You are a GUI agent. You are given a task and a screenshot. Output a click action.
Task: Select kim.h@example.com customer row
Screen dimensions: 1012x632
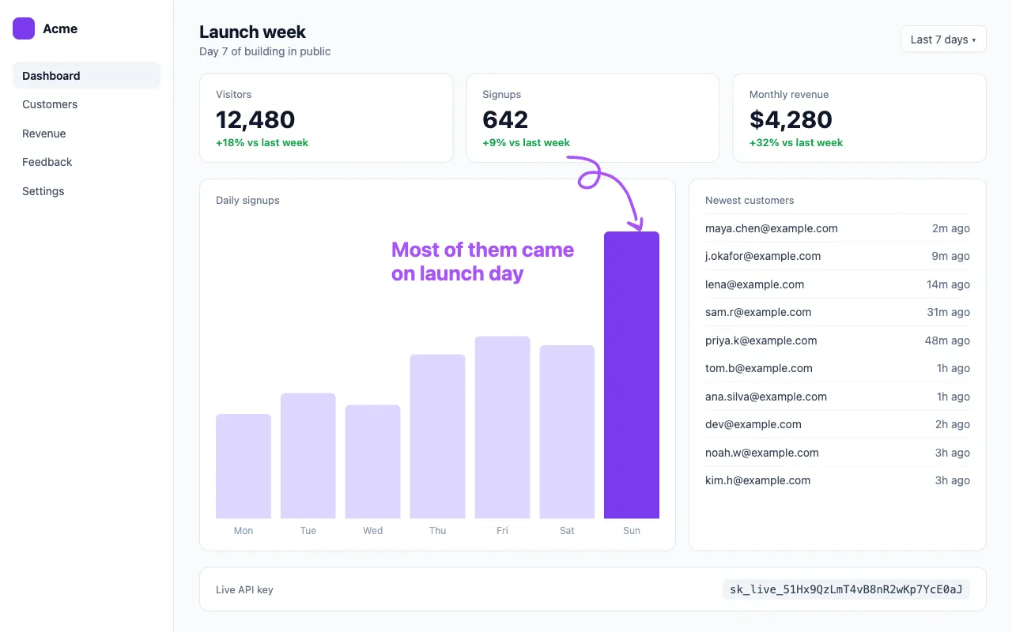[837, 480]
